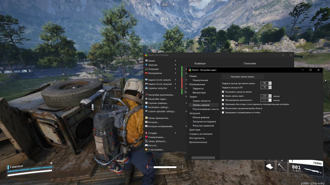Expand the Задачи после захвата submenu arrow
Viewport: 330px width, 185px height.
point(175,80)
